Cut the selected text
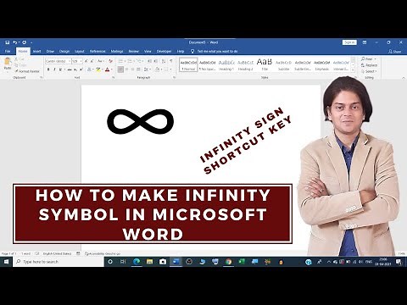The image size is (407, 305). pos(20,59)
